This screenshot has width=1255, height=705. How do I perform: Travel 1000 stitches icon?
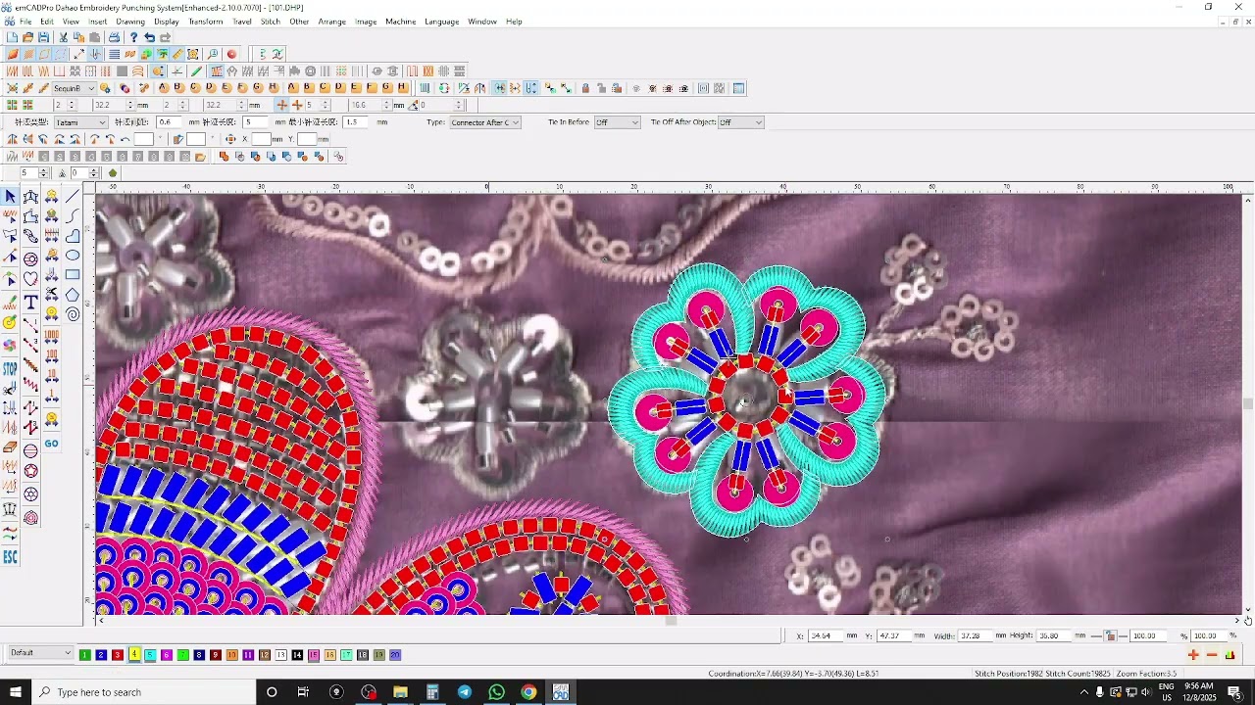[51, 336]
